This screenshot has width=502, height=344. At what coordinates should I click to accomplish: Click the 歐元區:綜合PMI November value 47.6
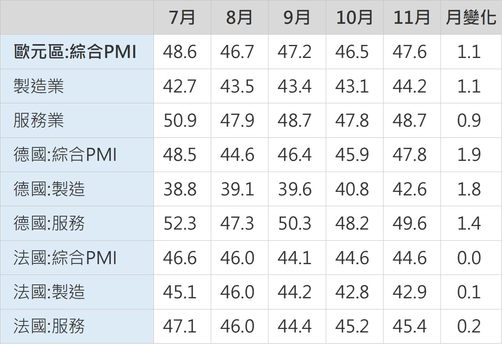410,52
